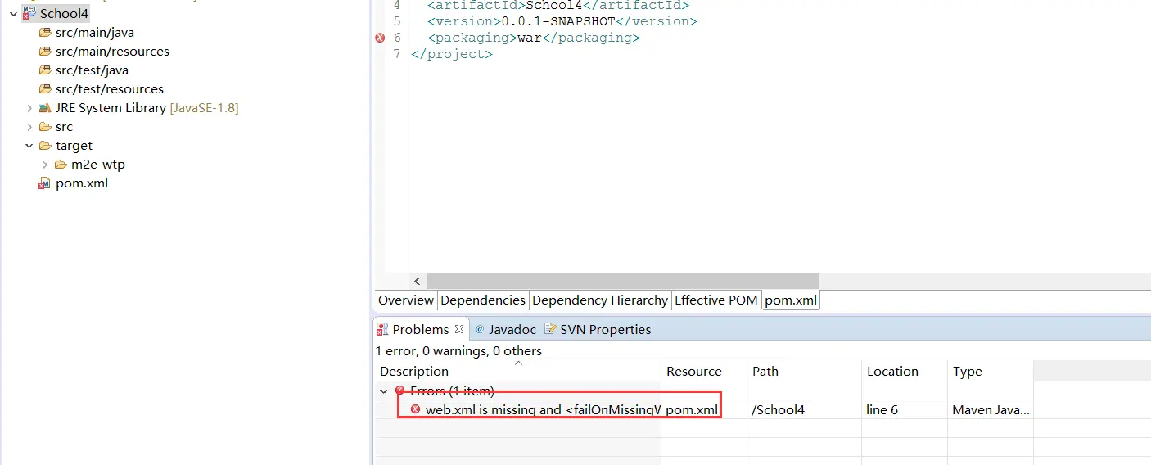1151x465 pixels.
Task: Open the Dependency Hierarchy tab
Action: (600, 300)
